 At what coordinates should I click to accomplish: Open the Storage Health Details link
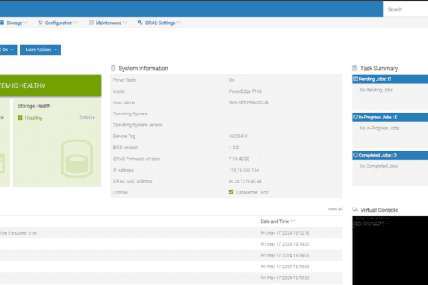[x=87, y=118]
